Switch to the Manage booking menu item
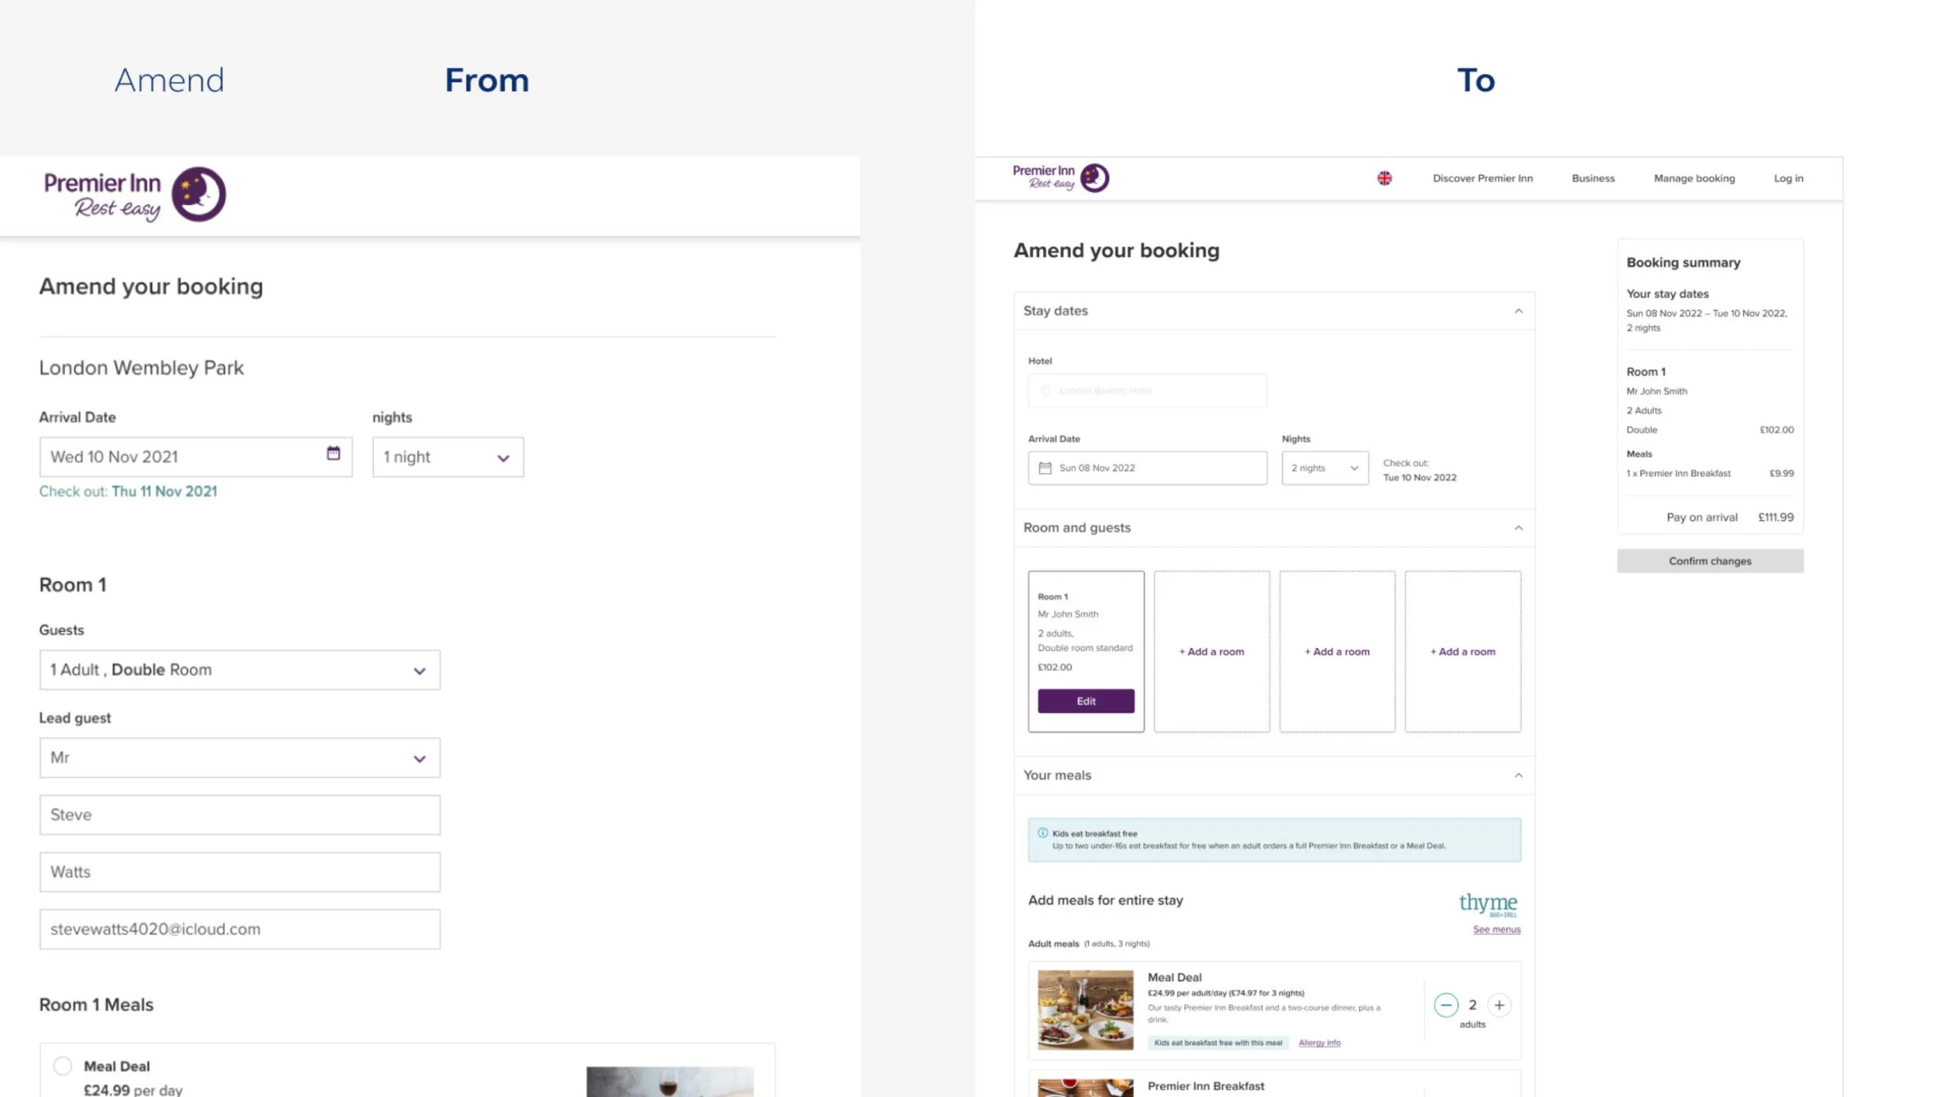This screenshot has width=1936, height=1097. coord(1694,178)
